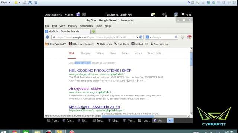This screenshot has width=238, height=133.
Task: Select the Books search tab
Action: pyautogui.click(x=125, y=53)
